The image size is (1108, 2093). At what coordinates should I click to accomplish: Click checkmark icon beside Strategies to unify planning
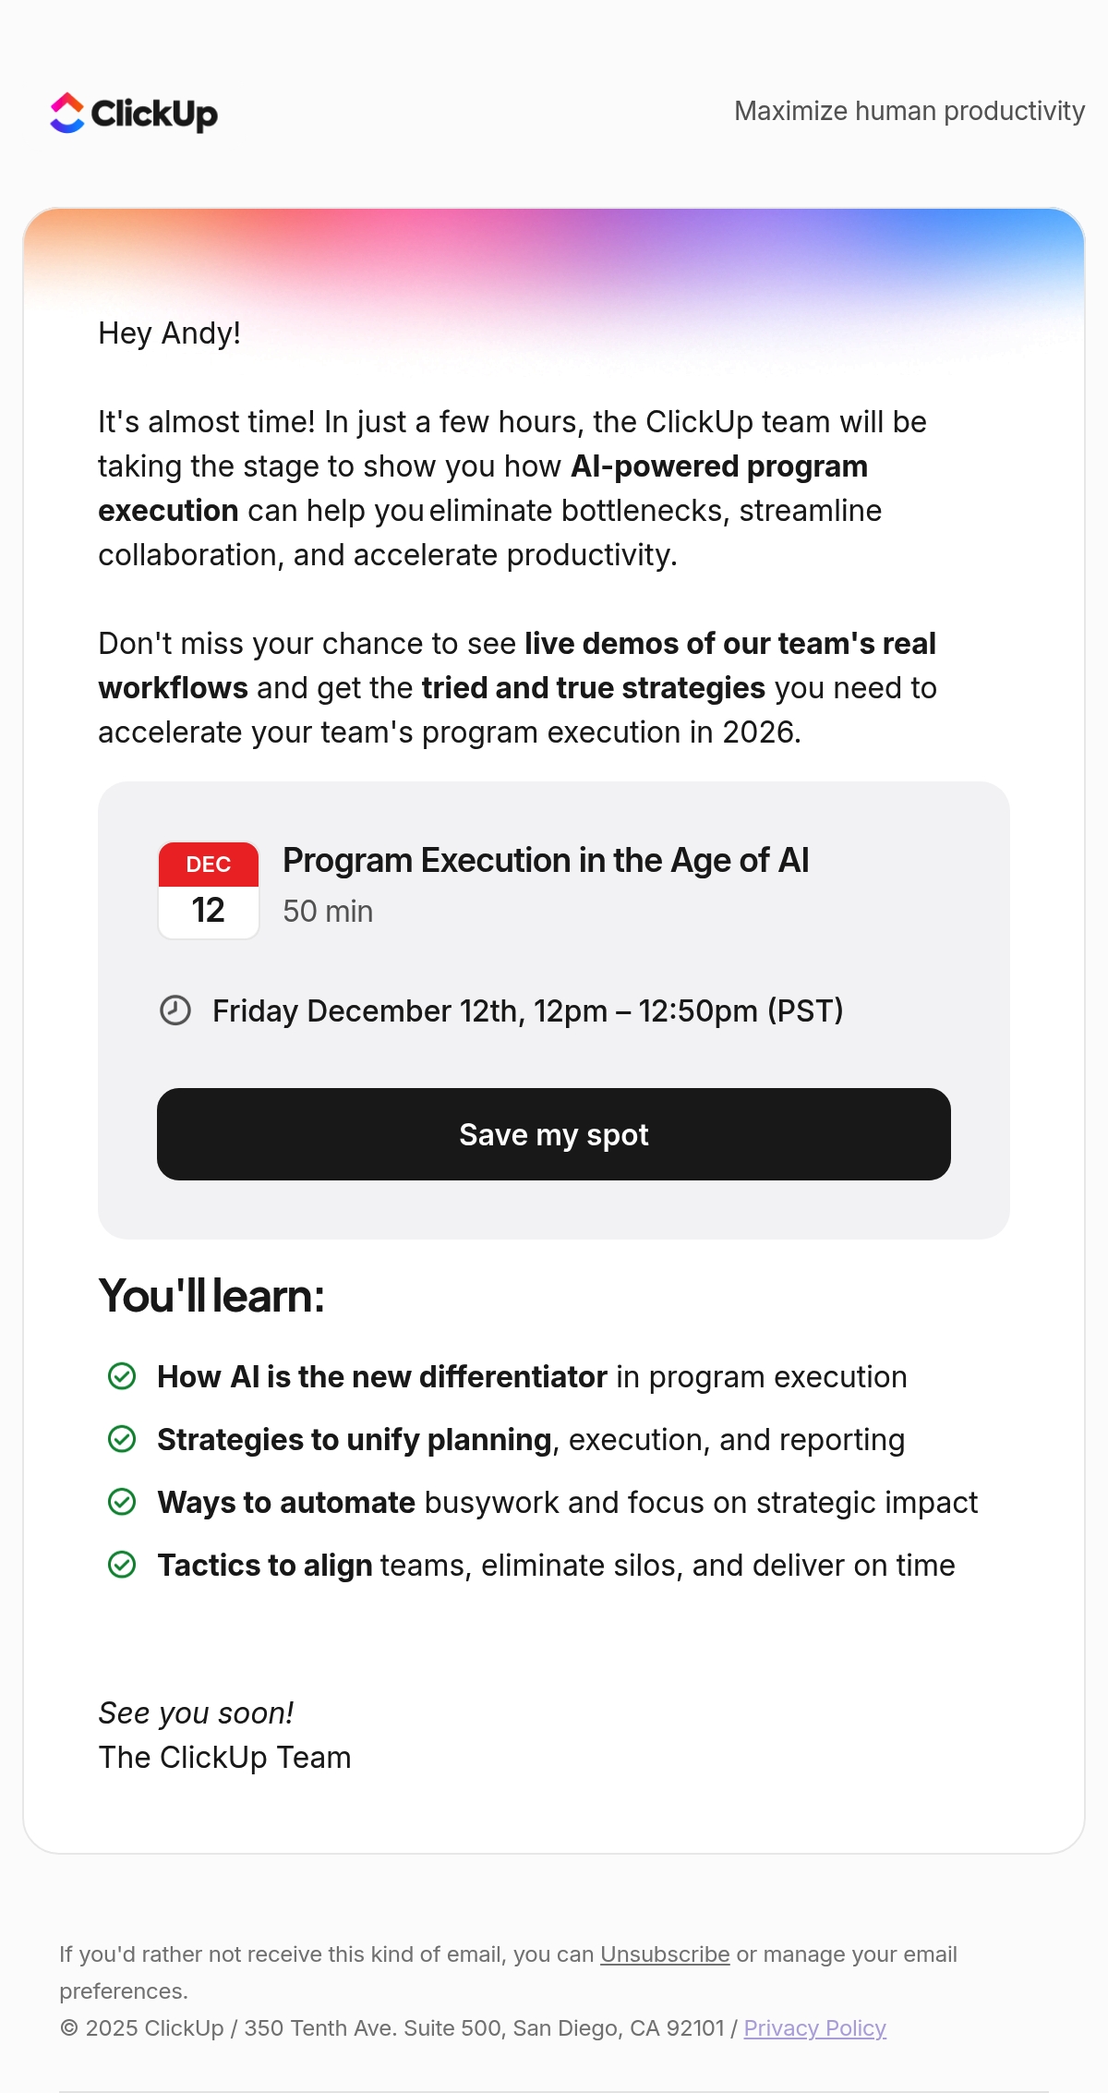pos(122,1439)
